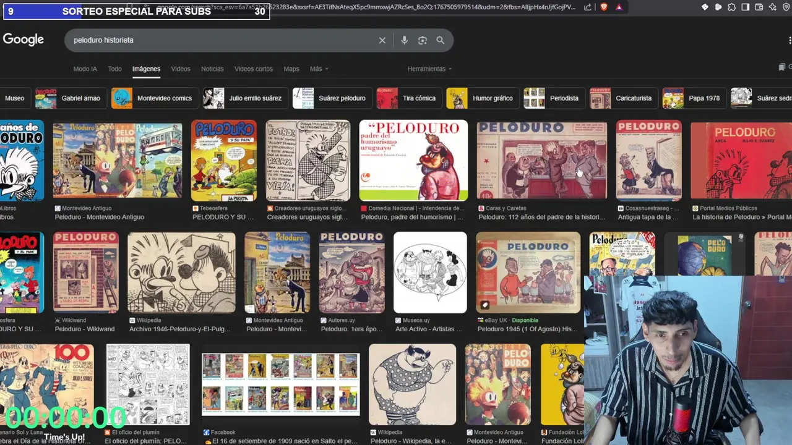Screen dimensions: 792x445
Task: Select the Humor gráfico filter chip
Action: [x=482, y=98]
